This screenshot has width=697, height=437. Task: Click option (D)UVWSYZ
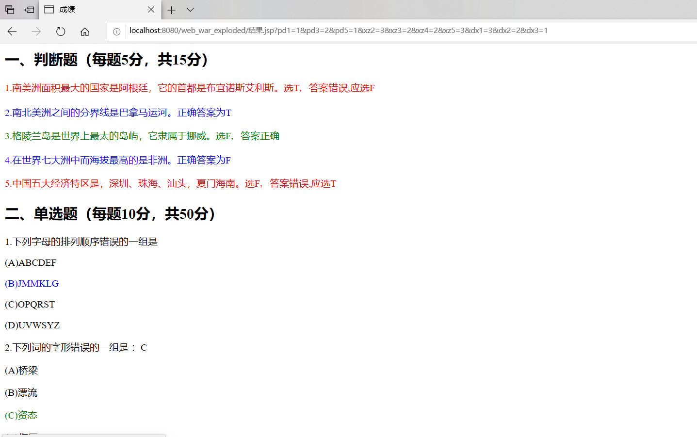(32, 325)
